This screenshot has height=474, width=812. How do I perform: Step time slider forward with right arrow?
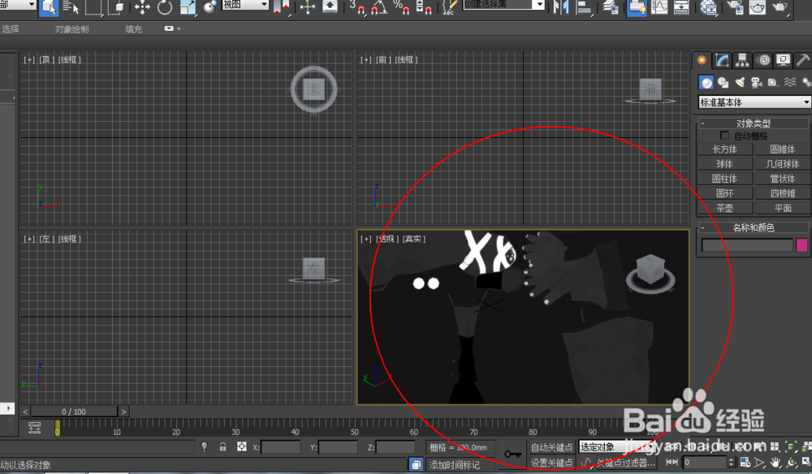point(123,412)
